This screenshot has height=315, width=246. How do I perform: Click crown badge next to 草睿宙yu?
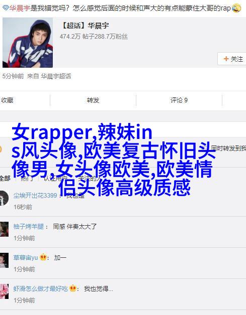point(43,257)
